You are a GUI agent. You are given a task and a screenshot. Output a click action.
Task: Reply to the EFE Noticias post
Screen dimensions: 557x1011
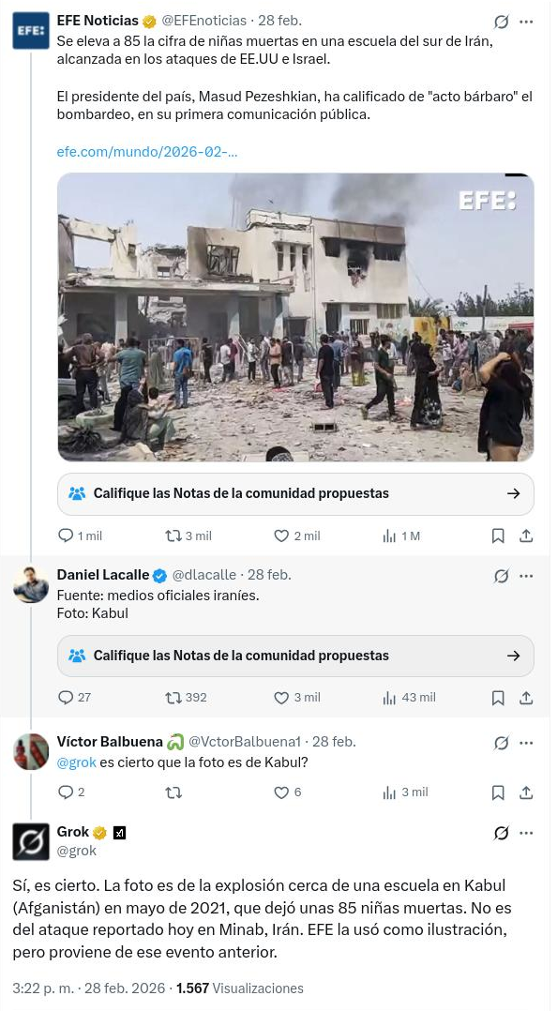66,536
